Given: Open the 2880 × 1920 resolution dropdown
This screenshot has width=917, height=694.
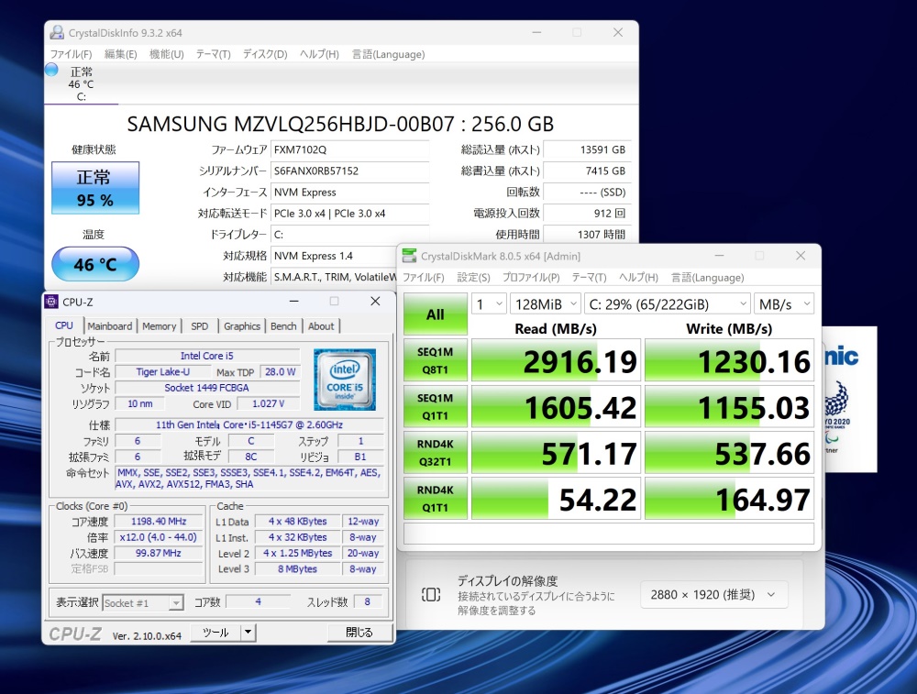Looking at the screenshot, I should click(714, 595).
